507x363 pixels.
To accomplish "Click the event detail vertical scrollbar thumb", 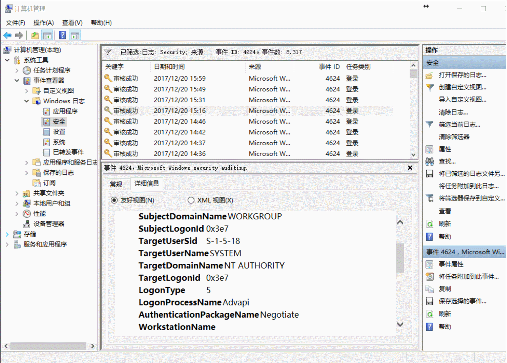I will (400, 258).
